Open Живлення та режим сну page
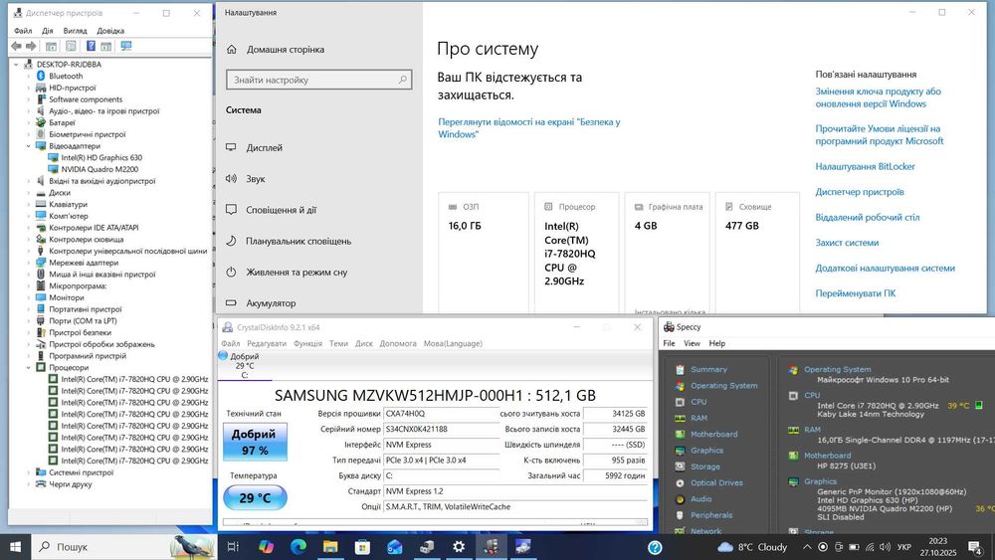 pos(297,273)
